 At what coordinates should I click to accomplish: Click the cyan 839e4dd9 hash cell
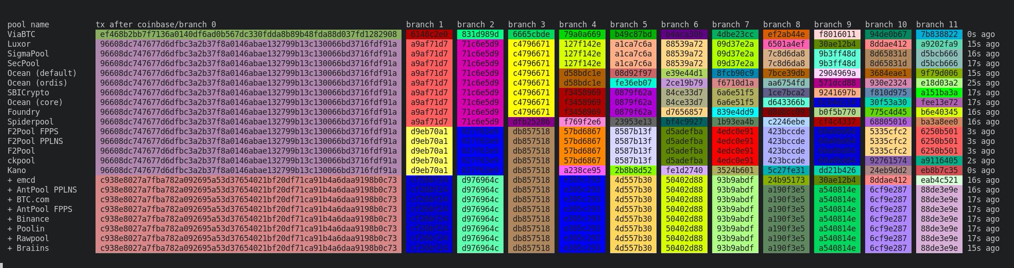pyautogui.click(x=735, y=112)
